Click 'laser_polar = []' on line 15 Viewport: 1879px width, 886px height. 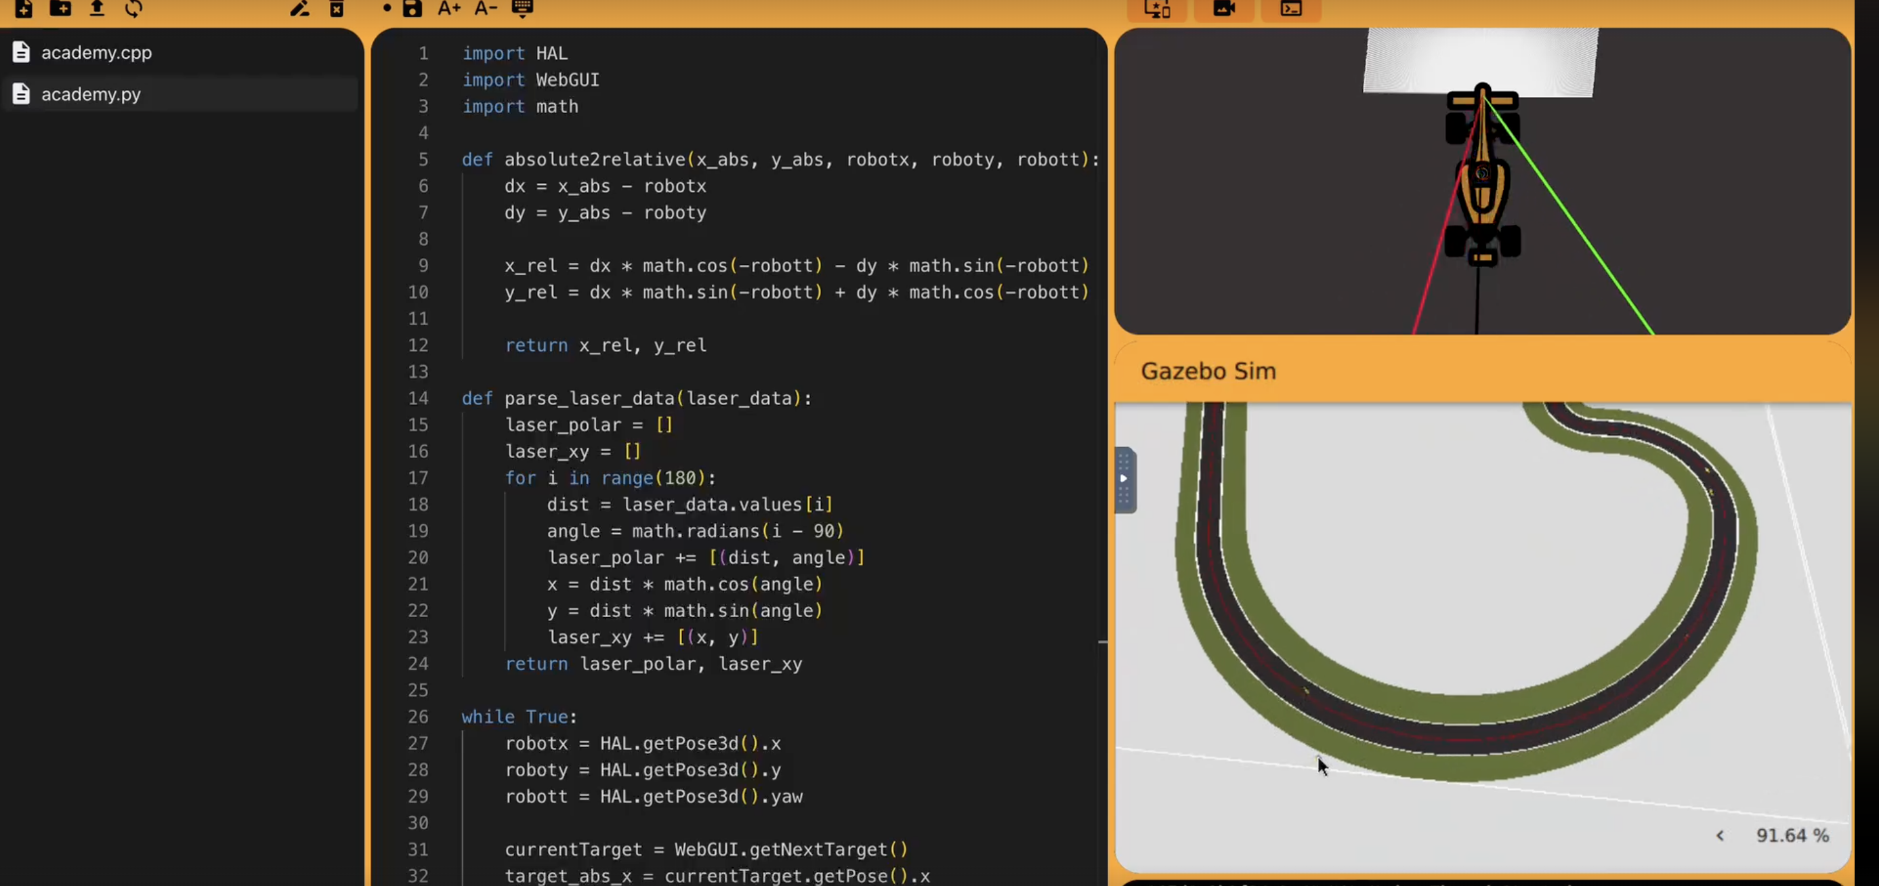(x=589, y=425)
